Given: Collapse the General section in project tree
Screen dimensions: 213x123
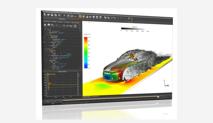Looking at the screenshot, I should (46, 29).
